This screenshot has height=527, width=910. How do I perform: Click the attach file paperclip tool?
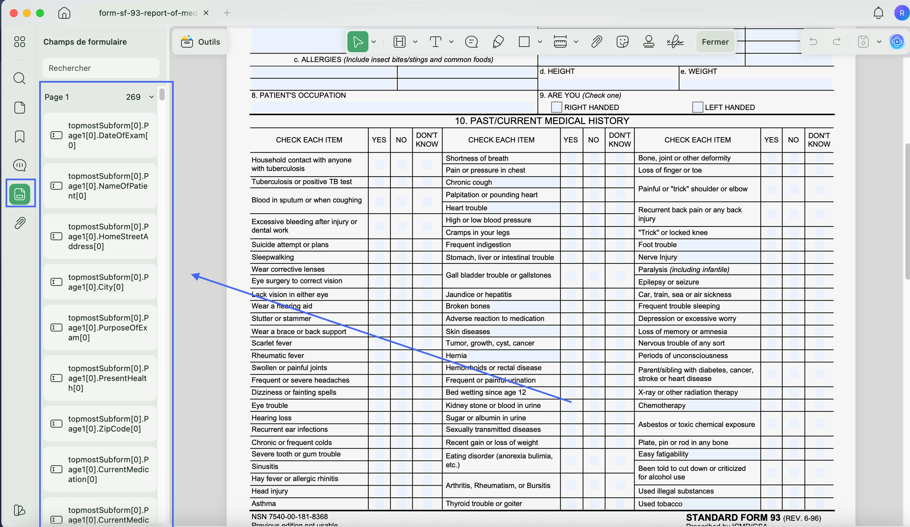pos(597,42)
